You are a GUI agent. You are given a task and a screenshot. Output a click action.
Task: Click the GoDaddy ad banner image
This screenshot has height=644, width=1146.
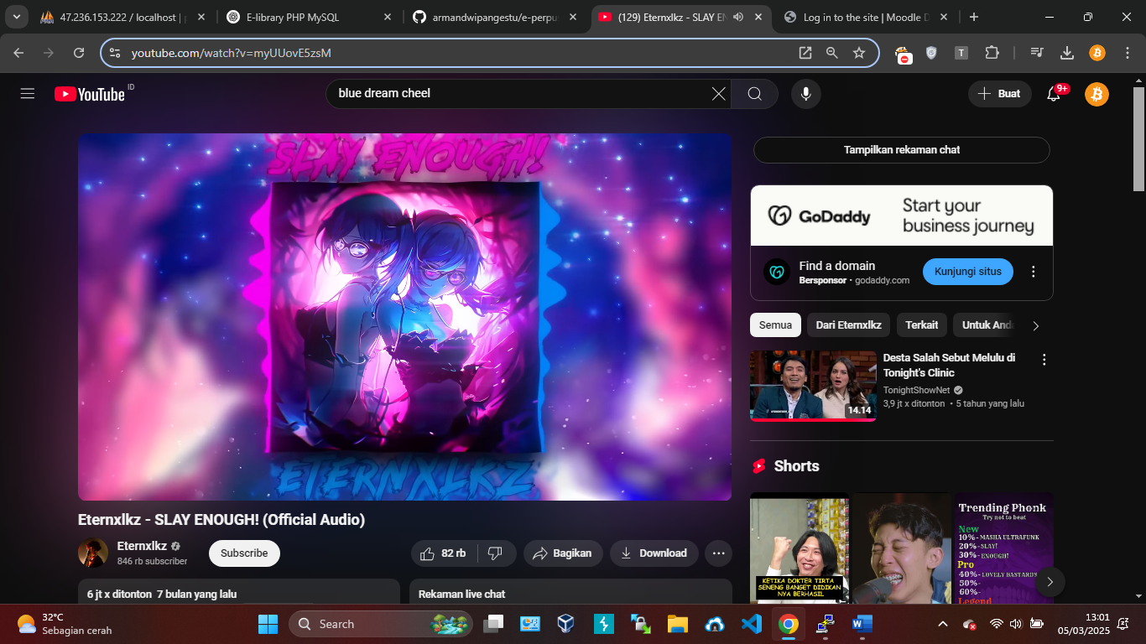pos(902,216)
